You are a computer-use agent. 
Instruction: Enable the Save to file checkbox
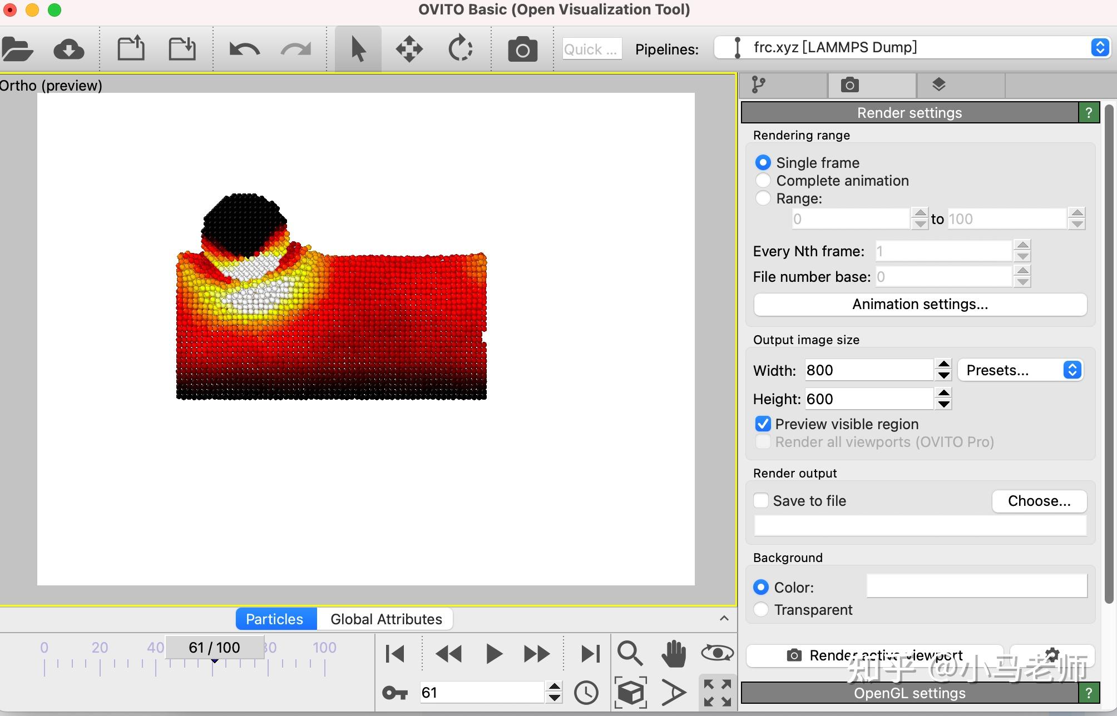pos(761,500)
